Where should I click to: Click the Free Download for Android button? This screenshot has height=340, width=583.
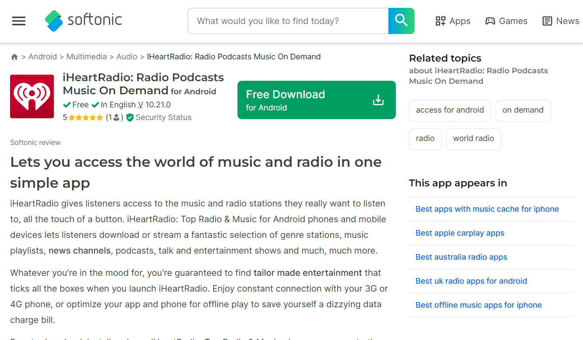coord(317,100)
